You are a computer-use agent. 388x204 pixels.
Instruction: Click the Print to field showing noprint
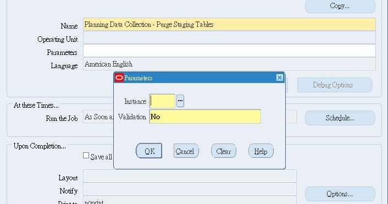[x=190, y=200]
